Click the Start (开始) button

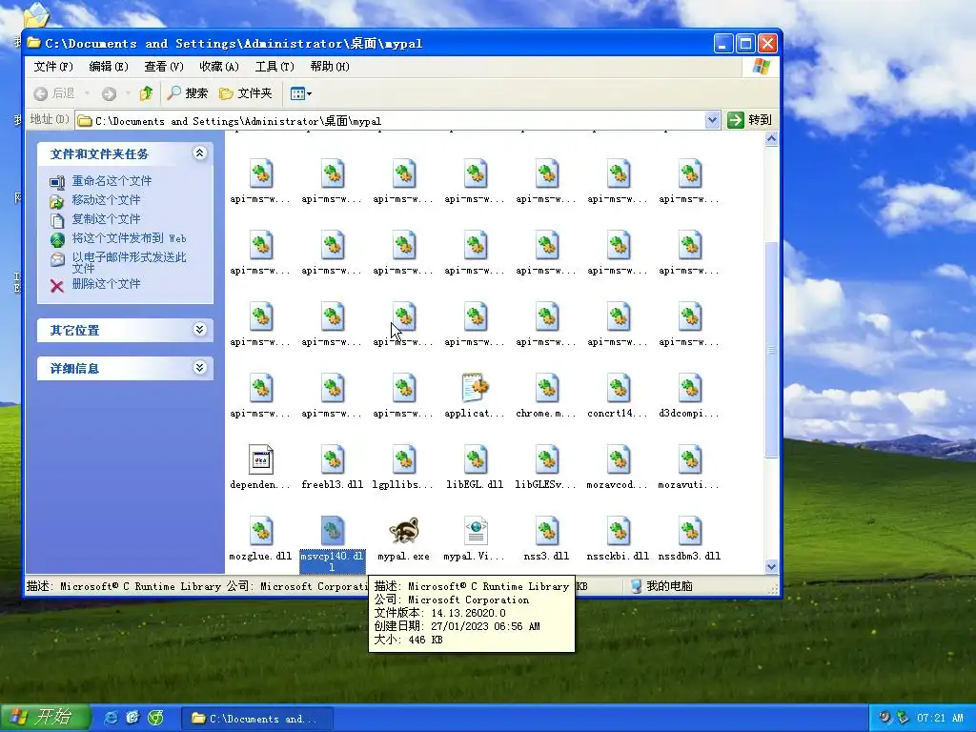45,718
